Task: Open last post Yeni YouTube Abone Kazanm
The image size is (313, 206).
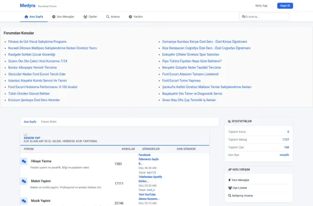Action: coord(149,197)
